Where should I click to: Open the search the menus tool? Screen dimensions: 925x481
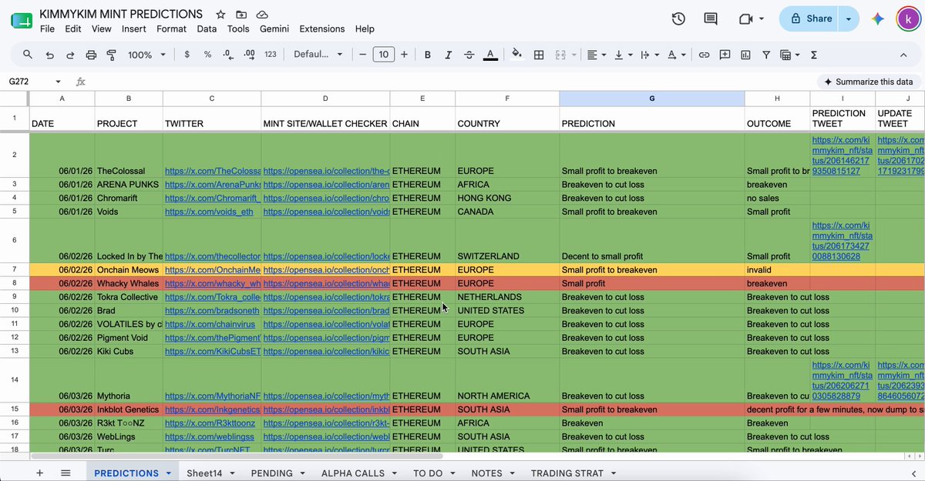(x=28, y=55)
